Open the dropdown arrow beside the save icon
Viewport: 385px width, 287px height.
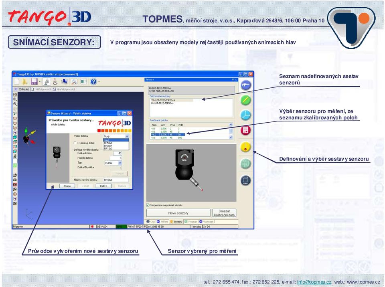coord(40,82)
